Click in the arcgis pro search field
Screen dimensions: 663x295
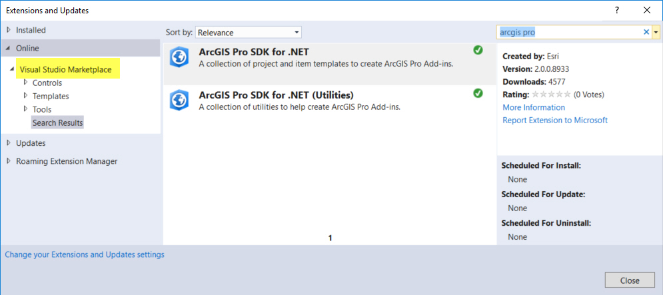tap(566, 32)
